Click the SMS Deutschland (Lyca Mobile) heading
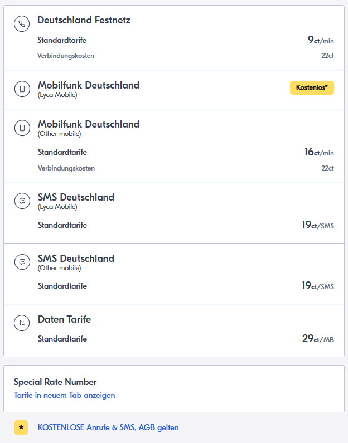The image size is (348, 443). pos(76,197)
